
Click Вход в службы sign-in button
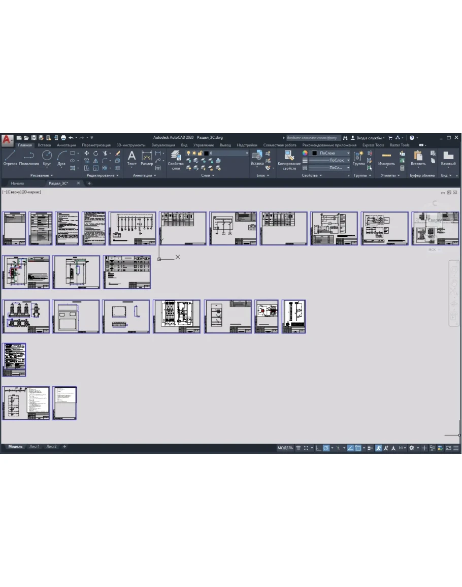pos(370,137)
